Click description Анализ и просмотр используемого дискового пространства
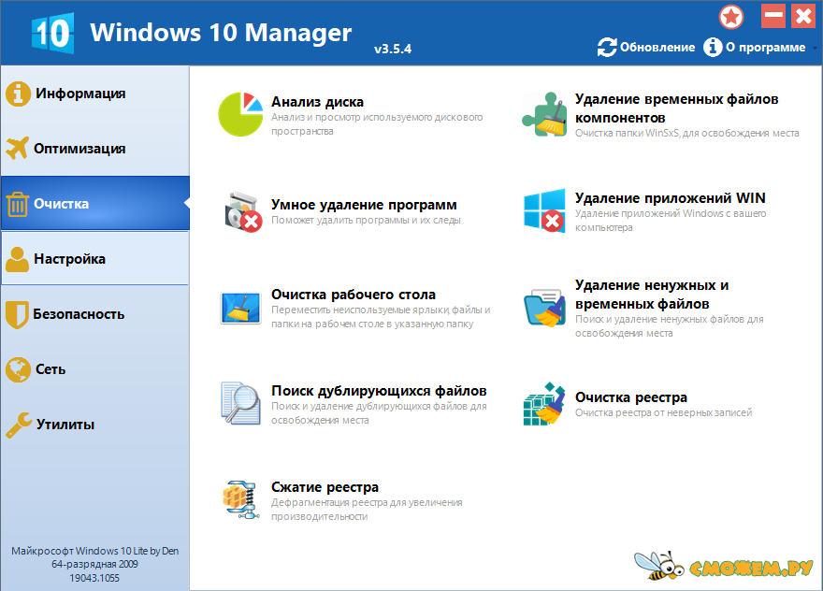 pyautogui.click(x=376, y=124)
